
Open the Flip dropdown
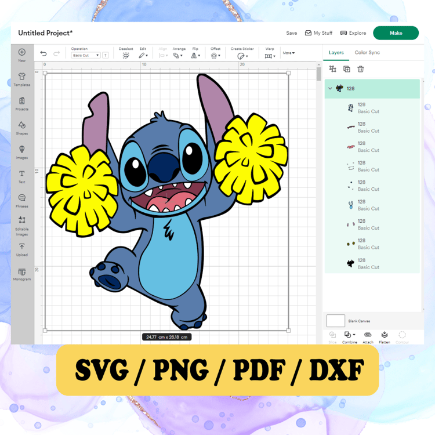coord(195,56)
